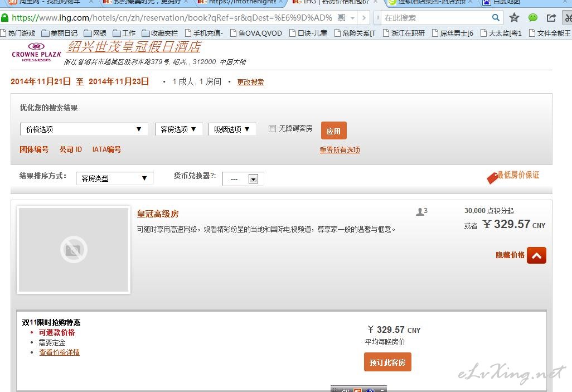The width and height of the screenshot is (572, 392).
Task: Open the 手机充值- bookmark
Action: coord(204,33)
